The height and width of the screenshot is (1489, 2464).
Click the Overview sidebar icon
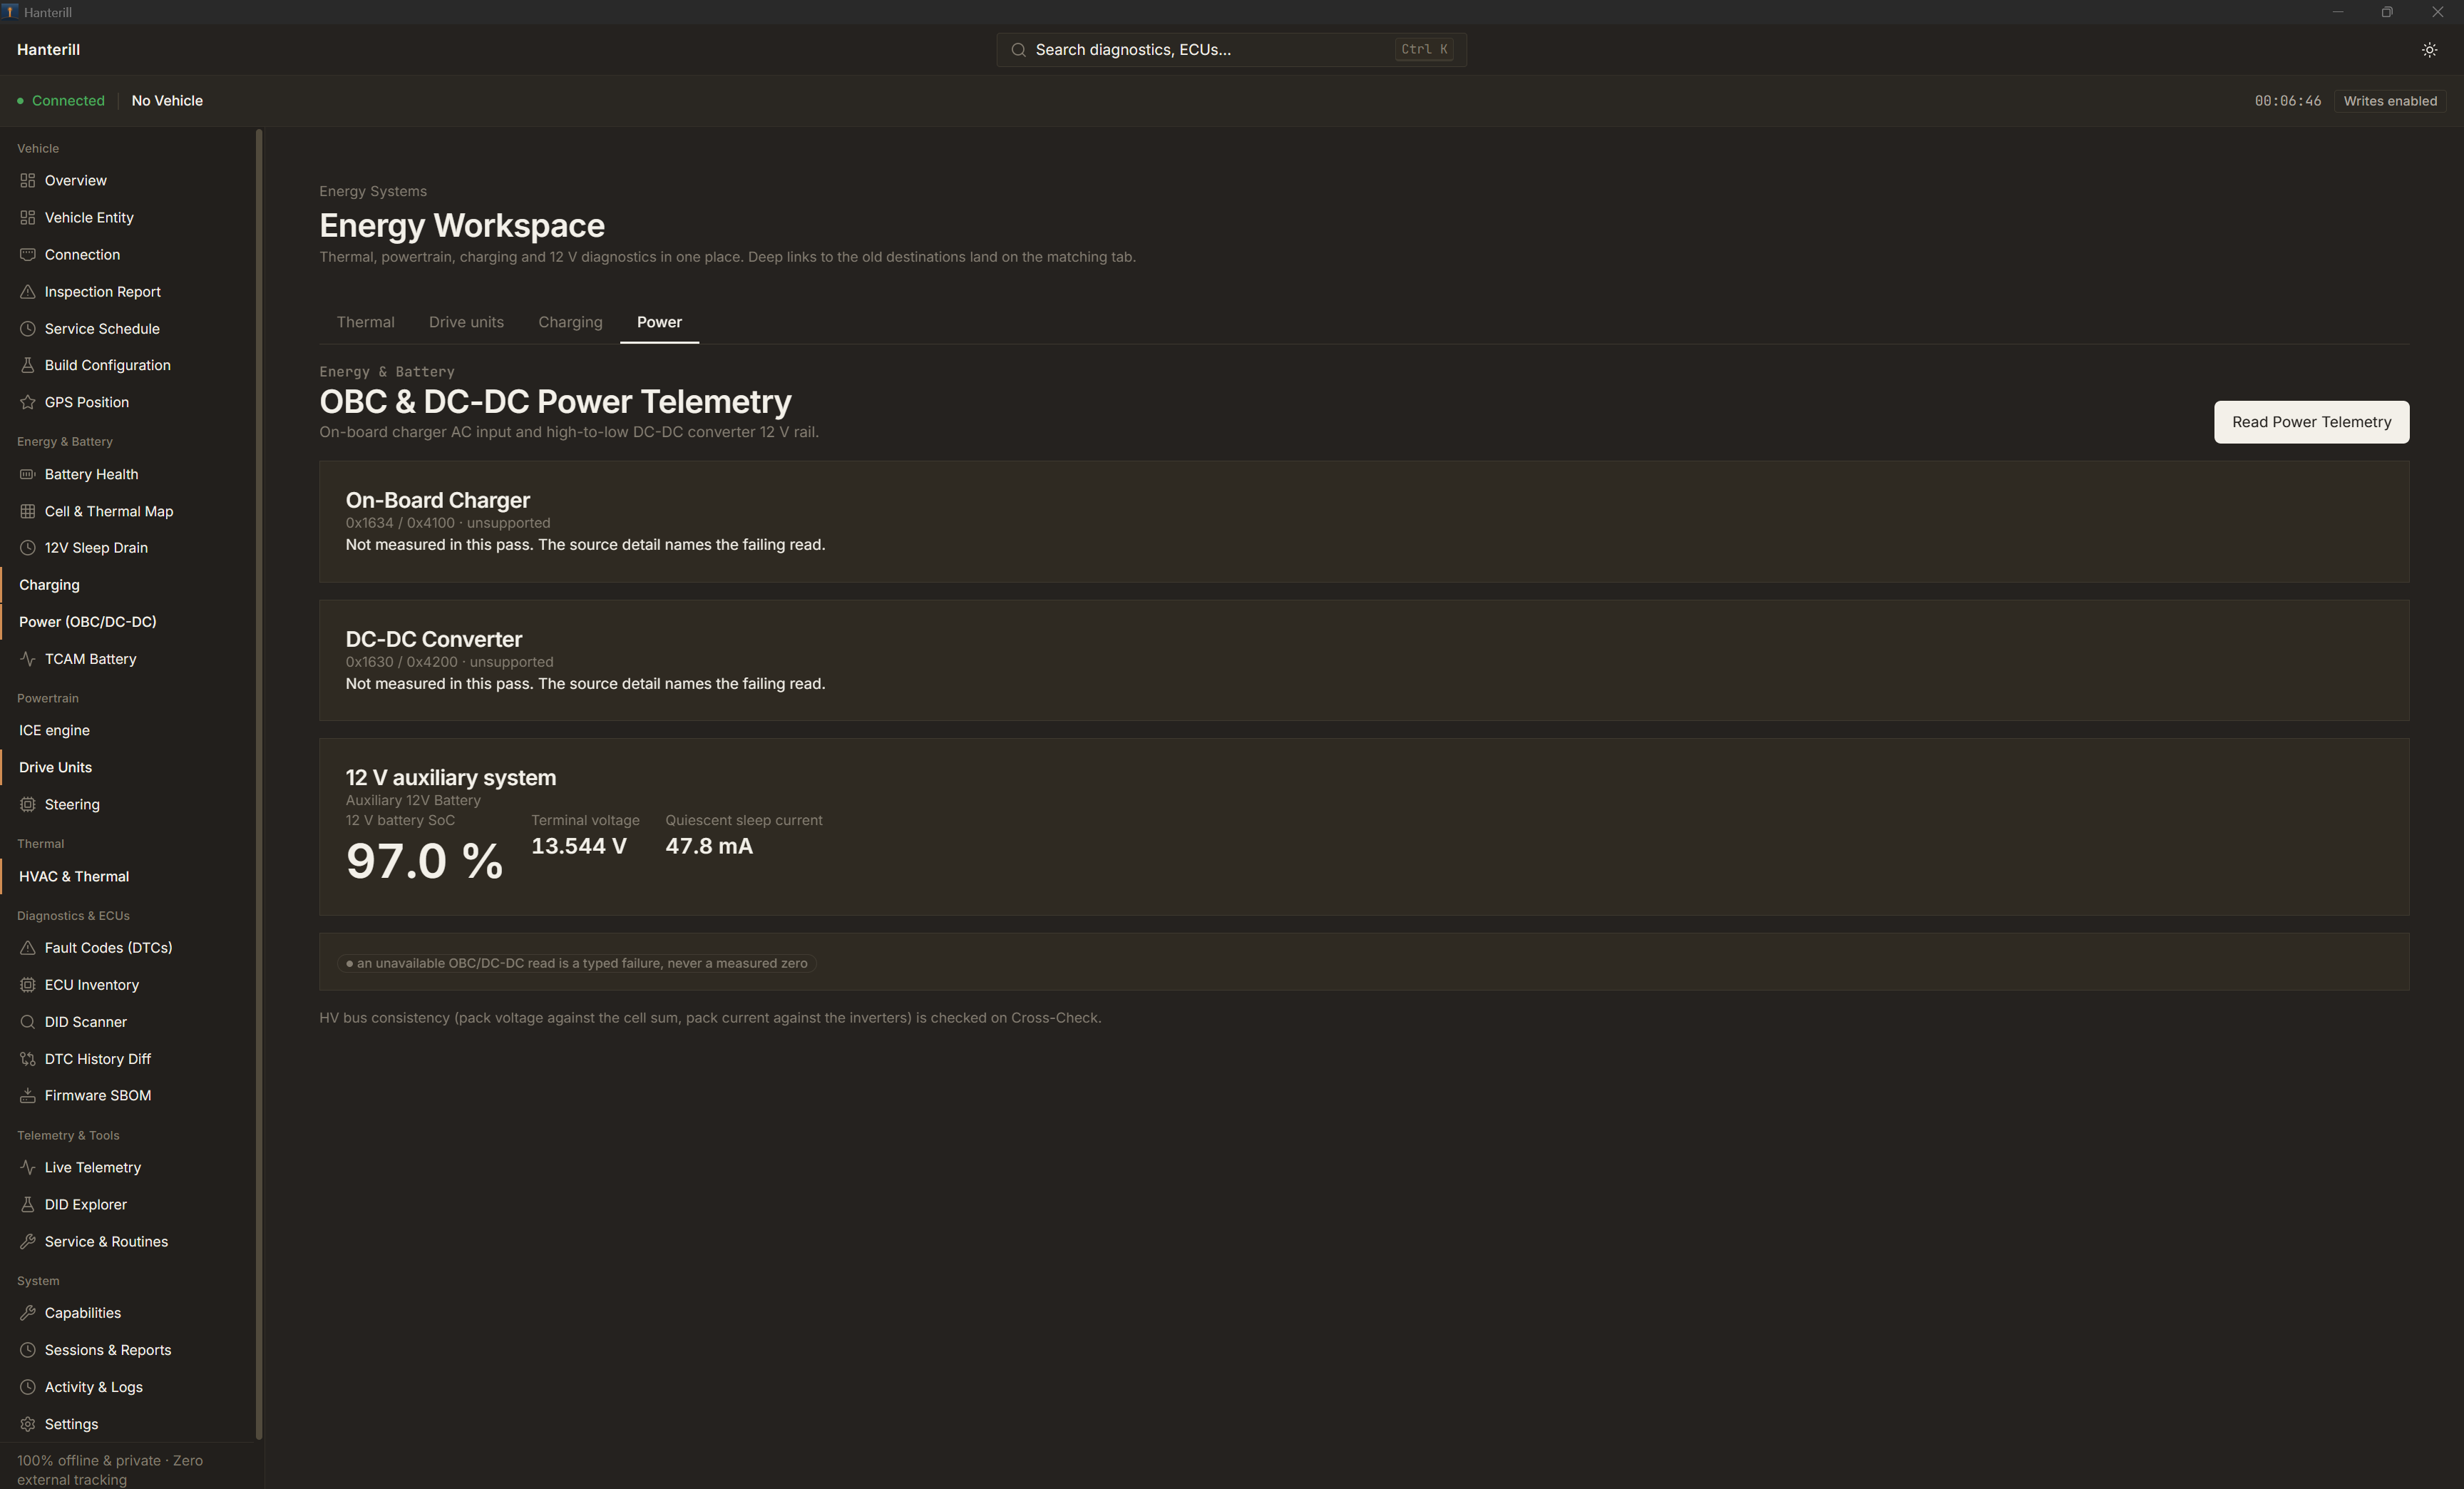[27, 181]
